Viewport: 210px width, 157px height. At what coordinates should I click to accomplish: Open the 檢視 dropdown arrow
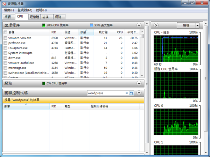point(197,25)
